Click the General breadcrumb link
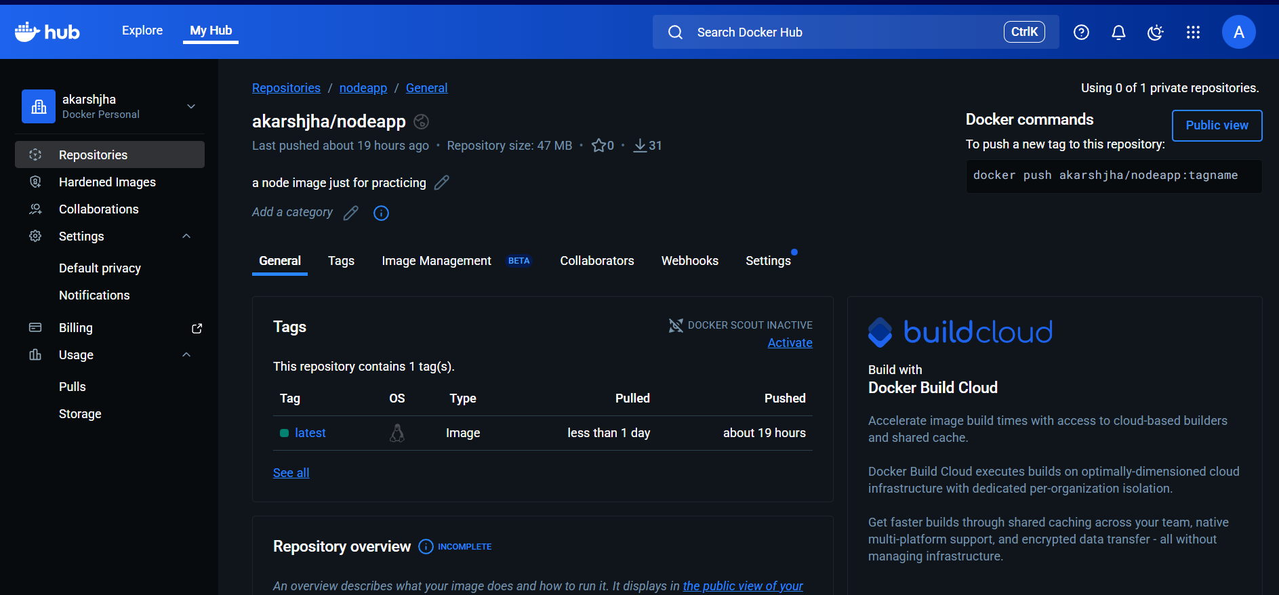Screen dimensions: 1279x595 tap(426, 88)
